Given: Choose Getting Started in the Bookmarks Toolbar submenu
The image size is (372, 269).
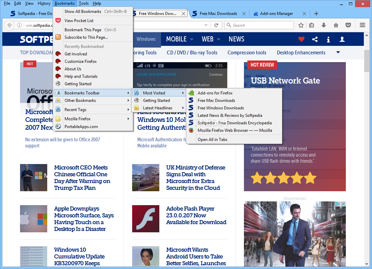Looking at the screenshot, I should (x=158, y=100).
